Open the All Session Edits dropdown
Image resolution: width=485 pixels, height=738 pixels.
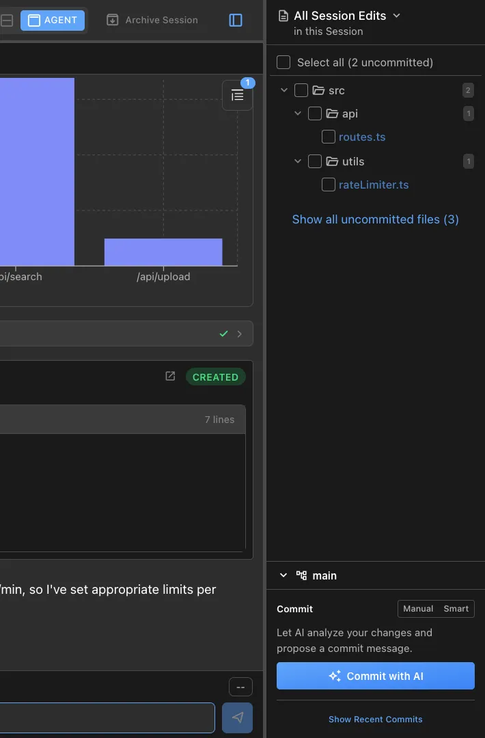point(397,16)
